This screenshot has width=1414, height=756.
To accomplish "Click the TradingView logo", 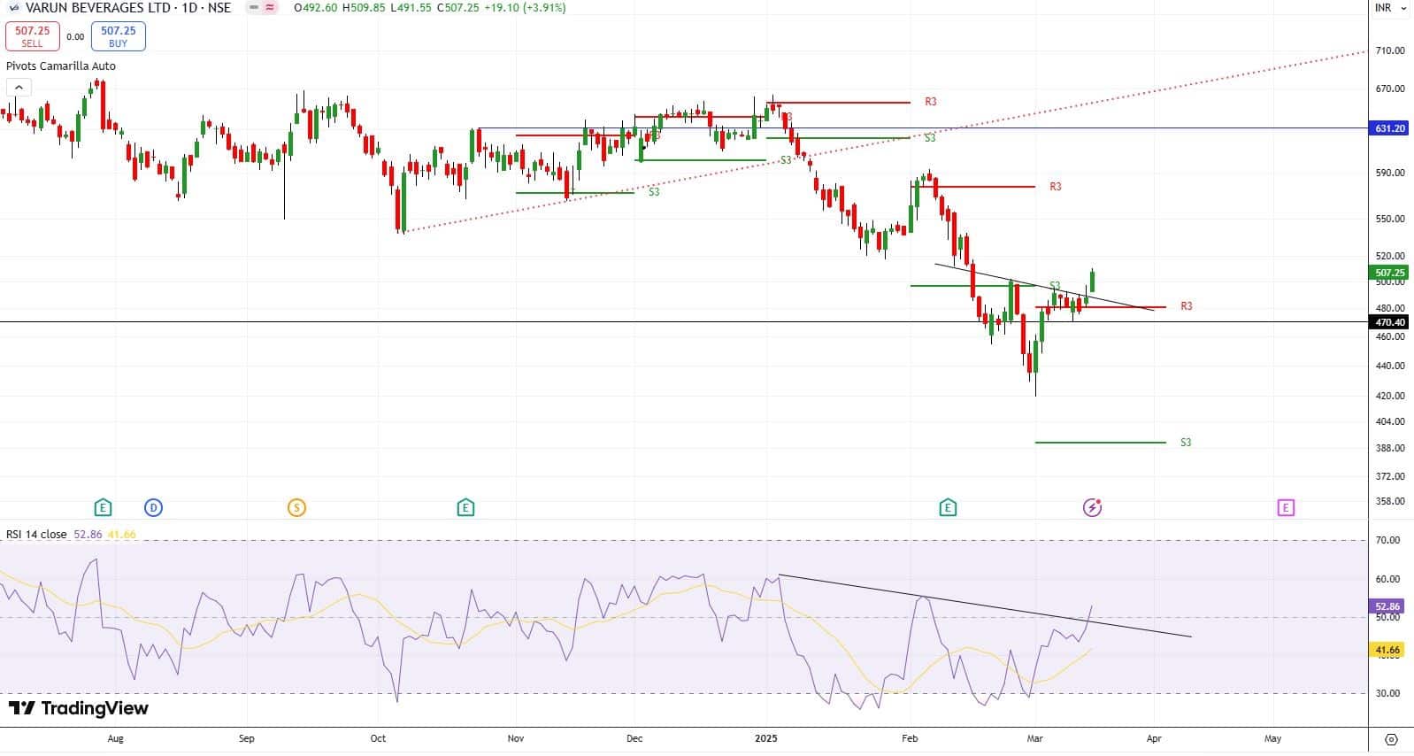I will click(79, 708).
